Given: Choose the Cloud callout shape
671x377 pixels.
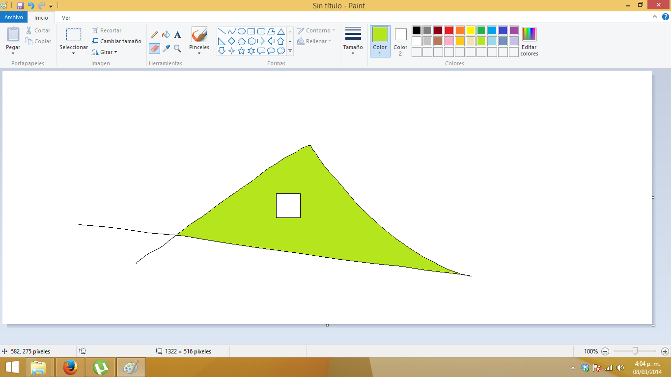Looking at the screenshot, I should point(281,51).
